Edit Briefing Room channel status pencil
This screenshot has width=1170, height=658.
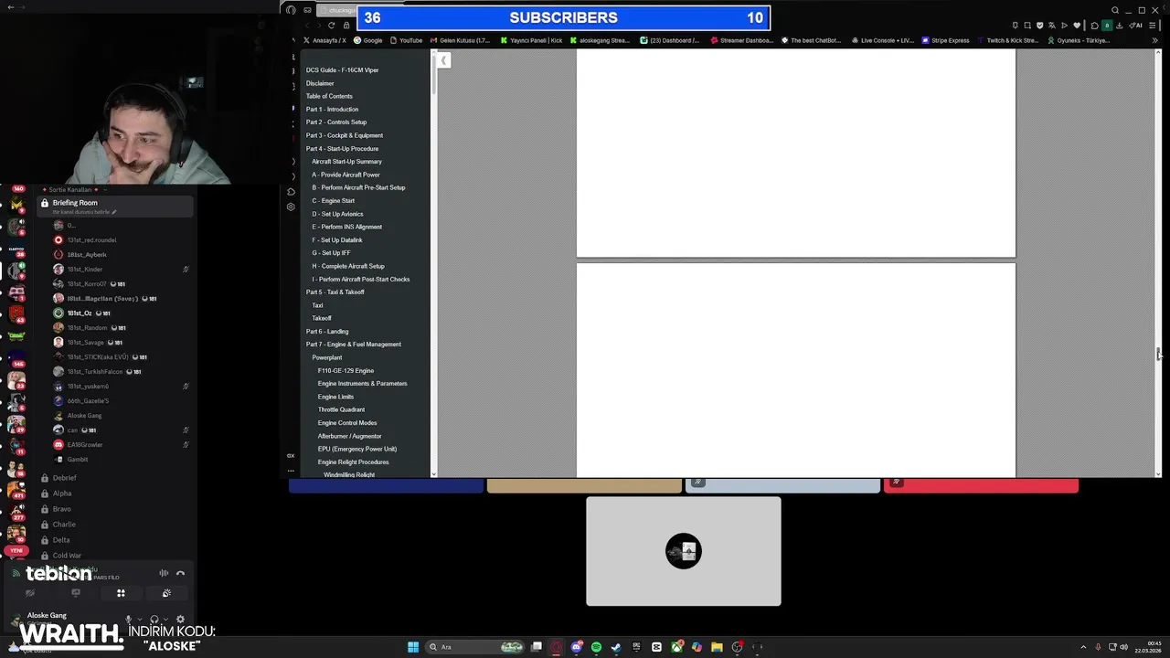114,212
